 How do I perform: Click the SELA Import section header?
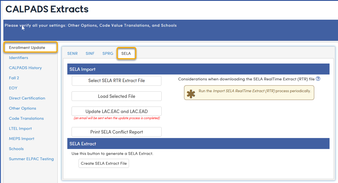[x=198, y=69]
